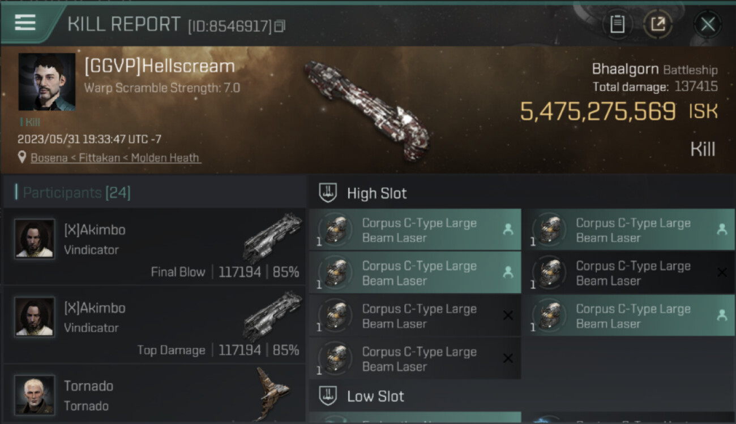Click the Tornado pilot portrait
Viewport: 736px width, 424px height.
click(x=35, y=394)
